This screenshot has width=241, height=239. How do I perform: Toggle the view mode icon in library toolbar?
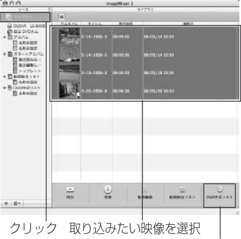tap(62, 17)
